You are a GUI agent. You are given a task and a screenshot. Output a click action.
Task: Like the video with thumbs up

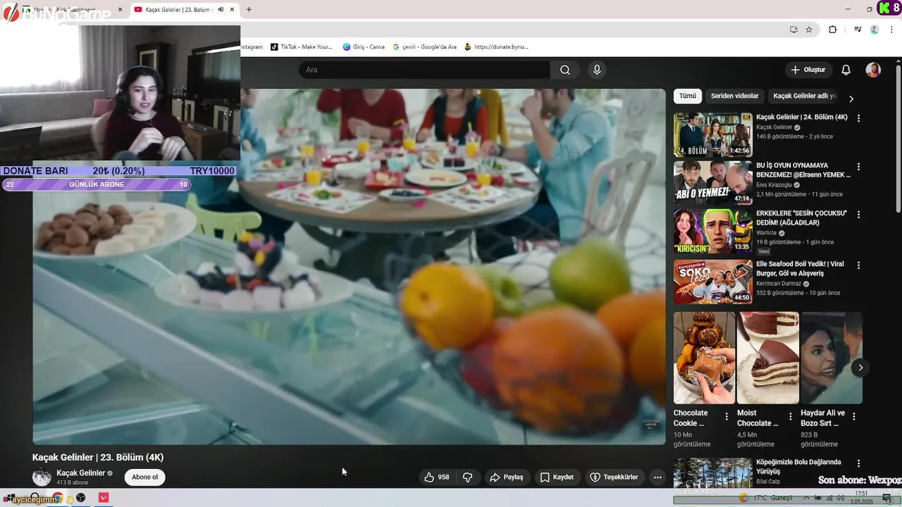coord(437,477)
